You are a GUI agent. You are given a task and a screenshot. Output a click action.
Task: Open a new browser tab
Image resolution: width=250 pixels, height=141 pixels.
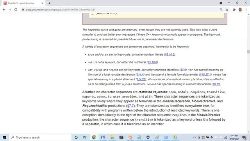click(x=50, y=3)
